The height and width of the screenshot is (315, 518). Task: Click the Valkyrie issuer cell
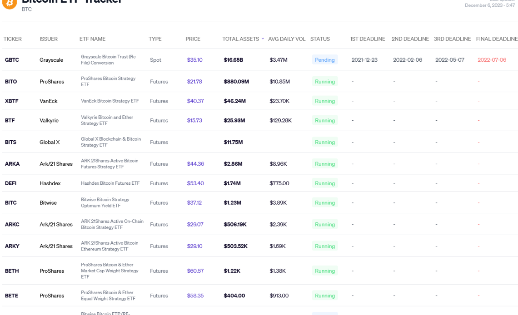pyautogui.click(x=49, y=120)
